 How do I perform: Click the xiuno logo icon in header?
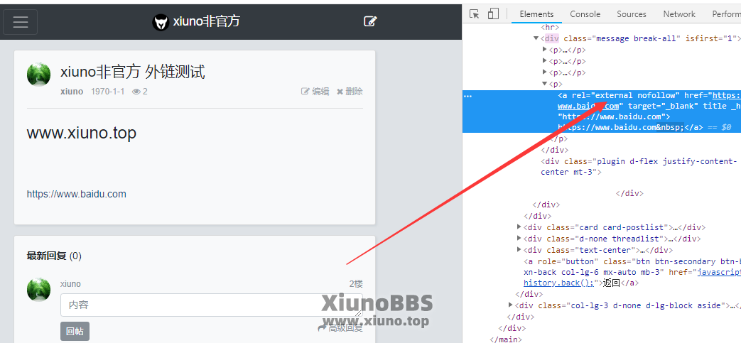(x=161, y=22)
